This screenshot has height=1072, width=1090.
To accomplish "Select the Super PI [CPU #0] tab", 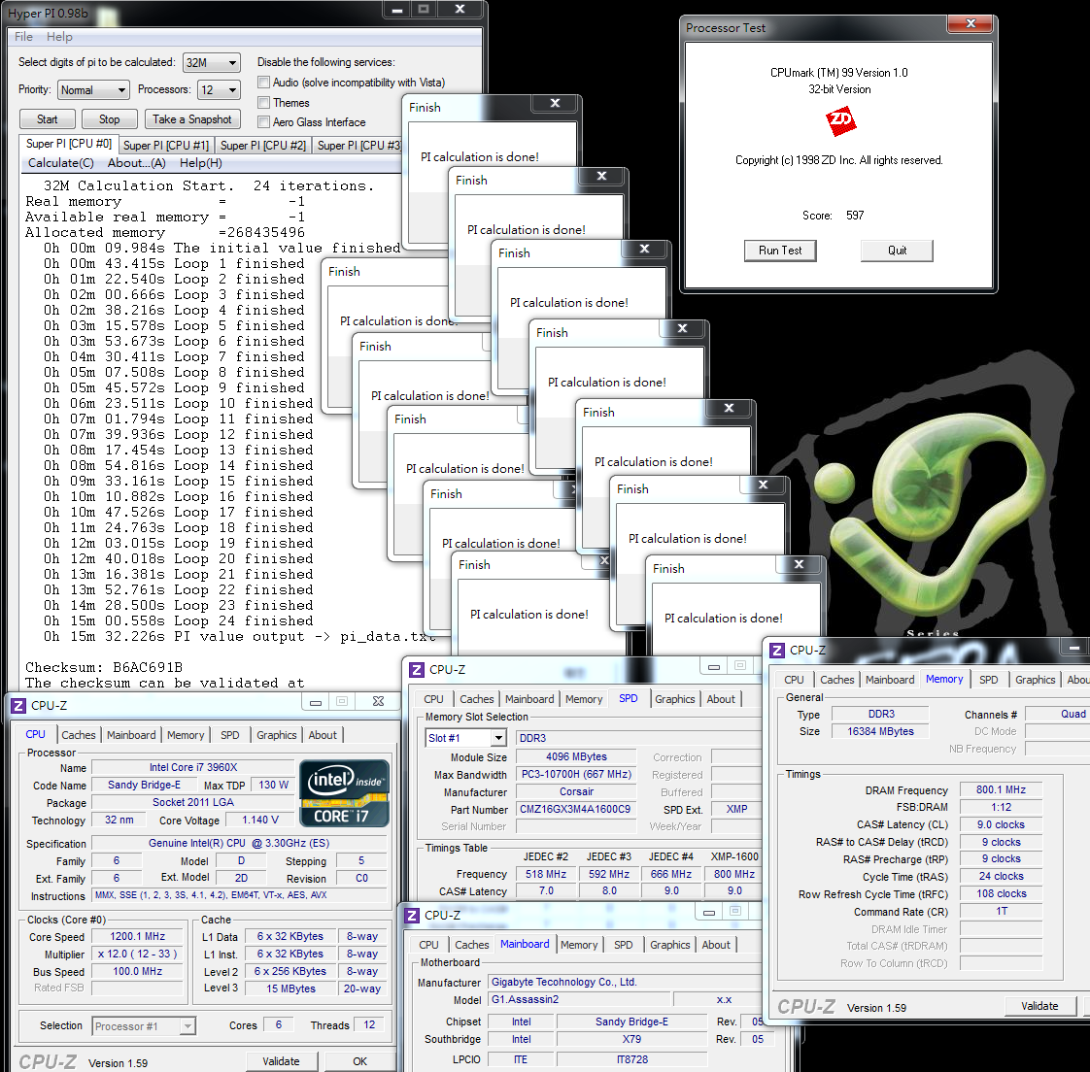I will (x=69, y=144).
